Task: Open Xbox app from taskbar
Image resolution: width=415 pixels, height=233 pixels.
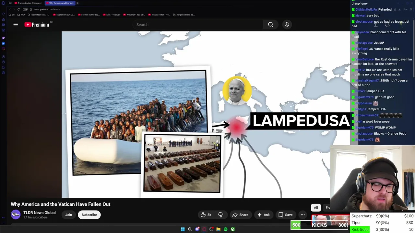Action: click(232, 229)
